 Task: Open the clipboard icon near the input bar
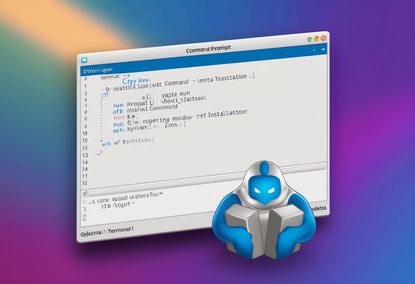coord(85,217)
